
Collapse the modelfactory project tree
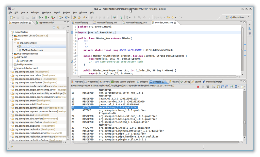coord(10,32)
